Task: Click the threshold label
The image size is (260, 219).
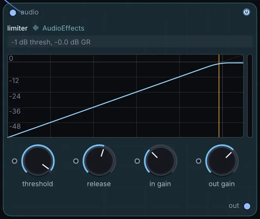Action: pos(38,184)
